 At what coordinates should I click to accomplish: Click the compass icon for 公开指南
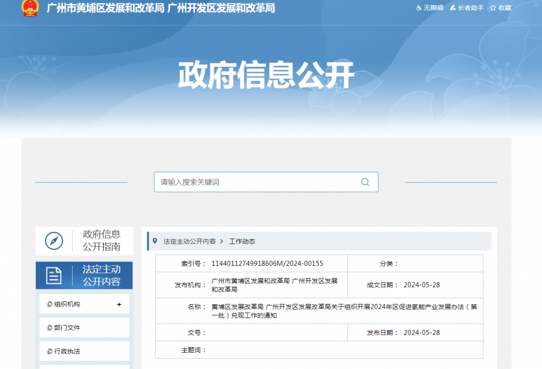coord(54,241)
